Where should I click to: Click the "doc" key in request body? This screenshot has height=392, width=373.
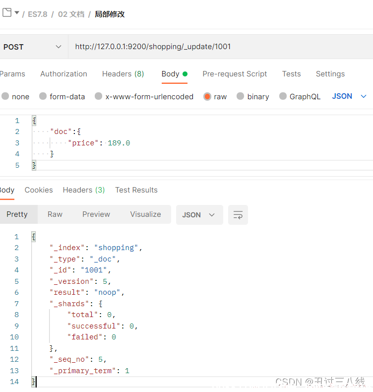pyautogui.click(x=61, y=132)
